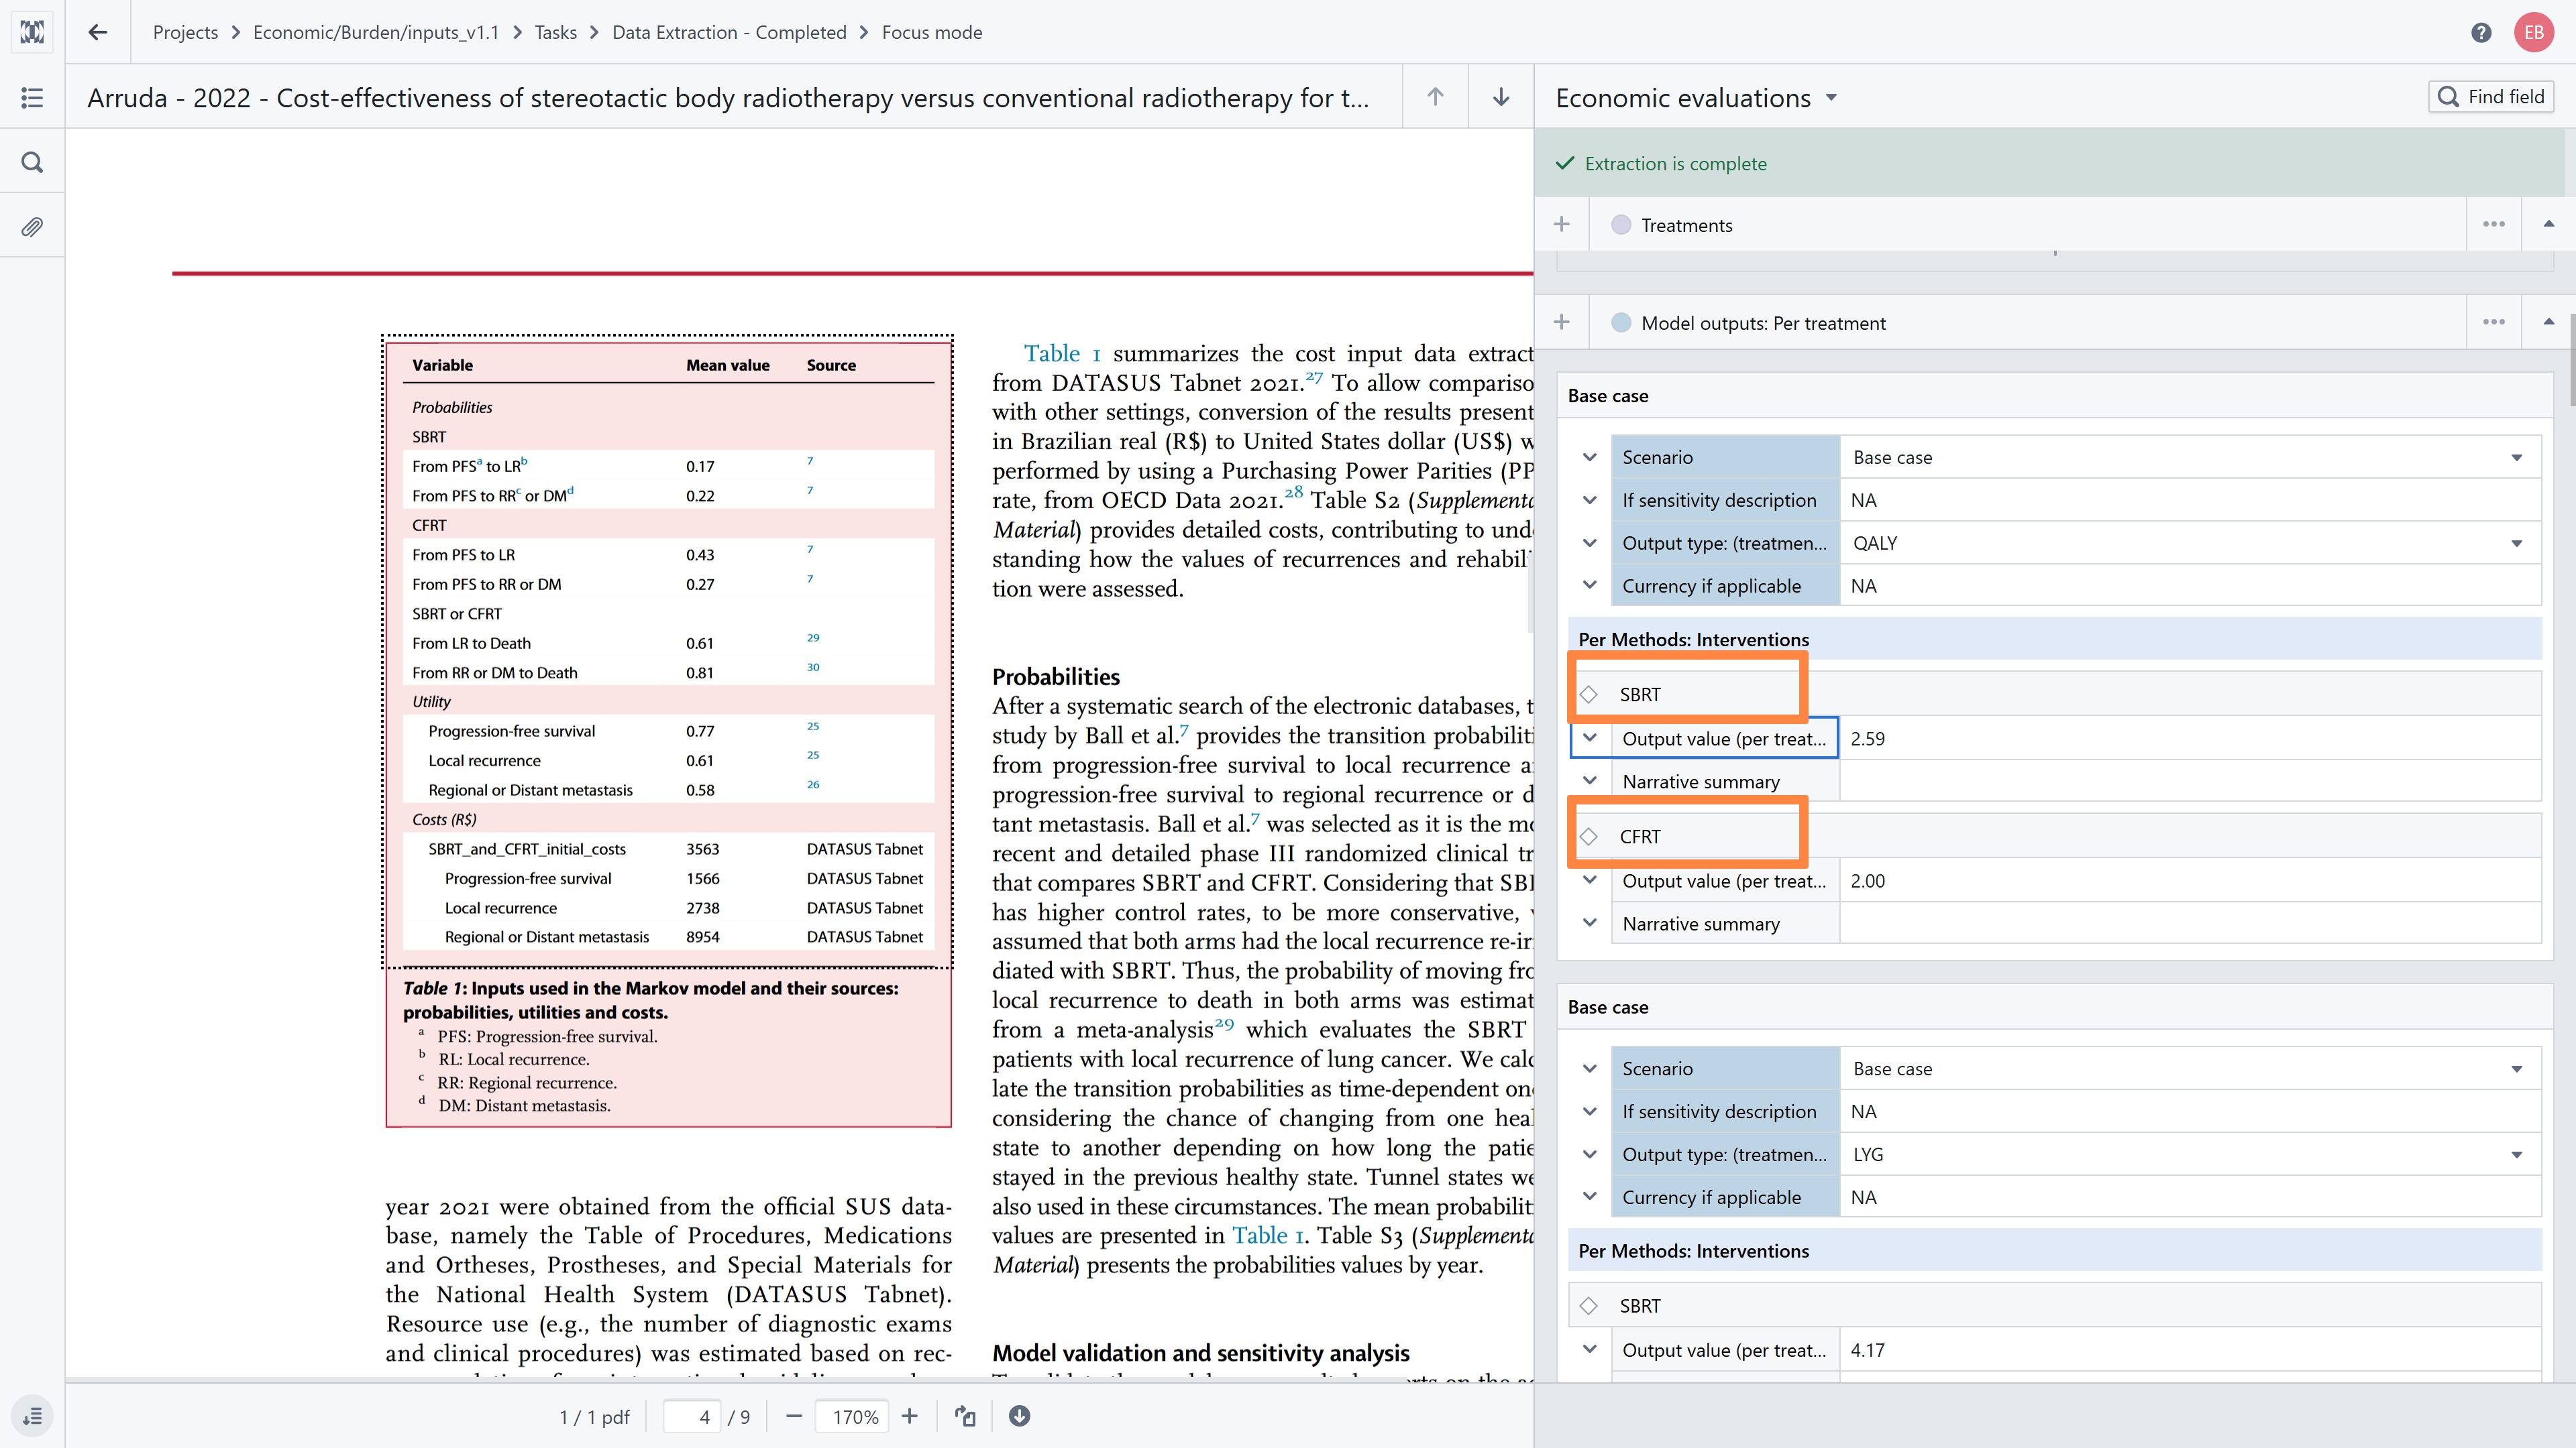Click the Extraction is complete status banner
The image size is (2576, 1448).
click(x=2050, y=163)
